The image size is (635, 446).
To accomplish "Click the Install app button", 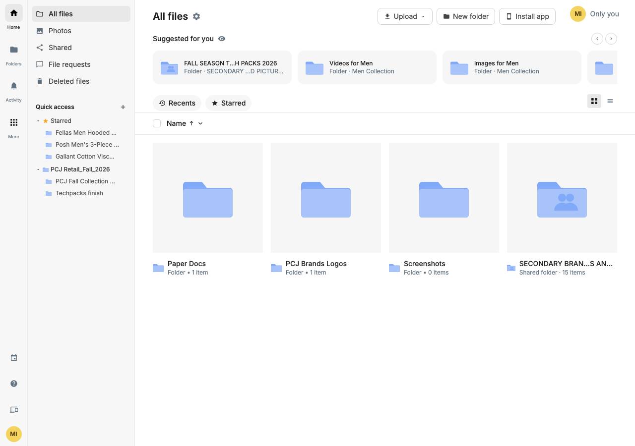I will [x=527, y=16].
